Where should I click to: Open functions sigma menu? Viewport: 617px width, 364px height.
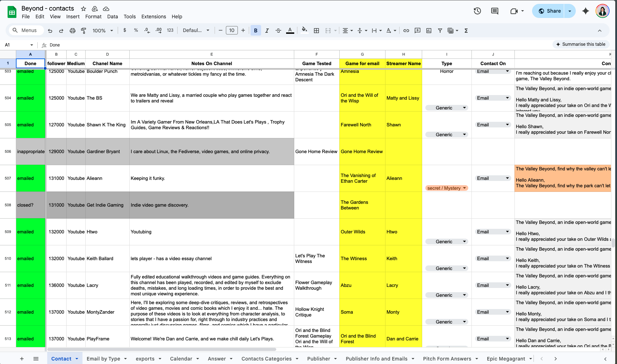point(466,31)
